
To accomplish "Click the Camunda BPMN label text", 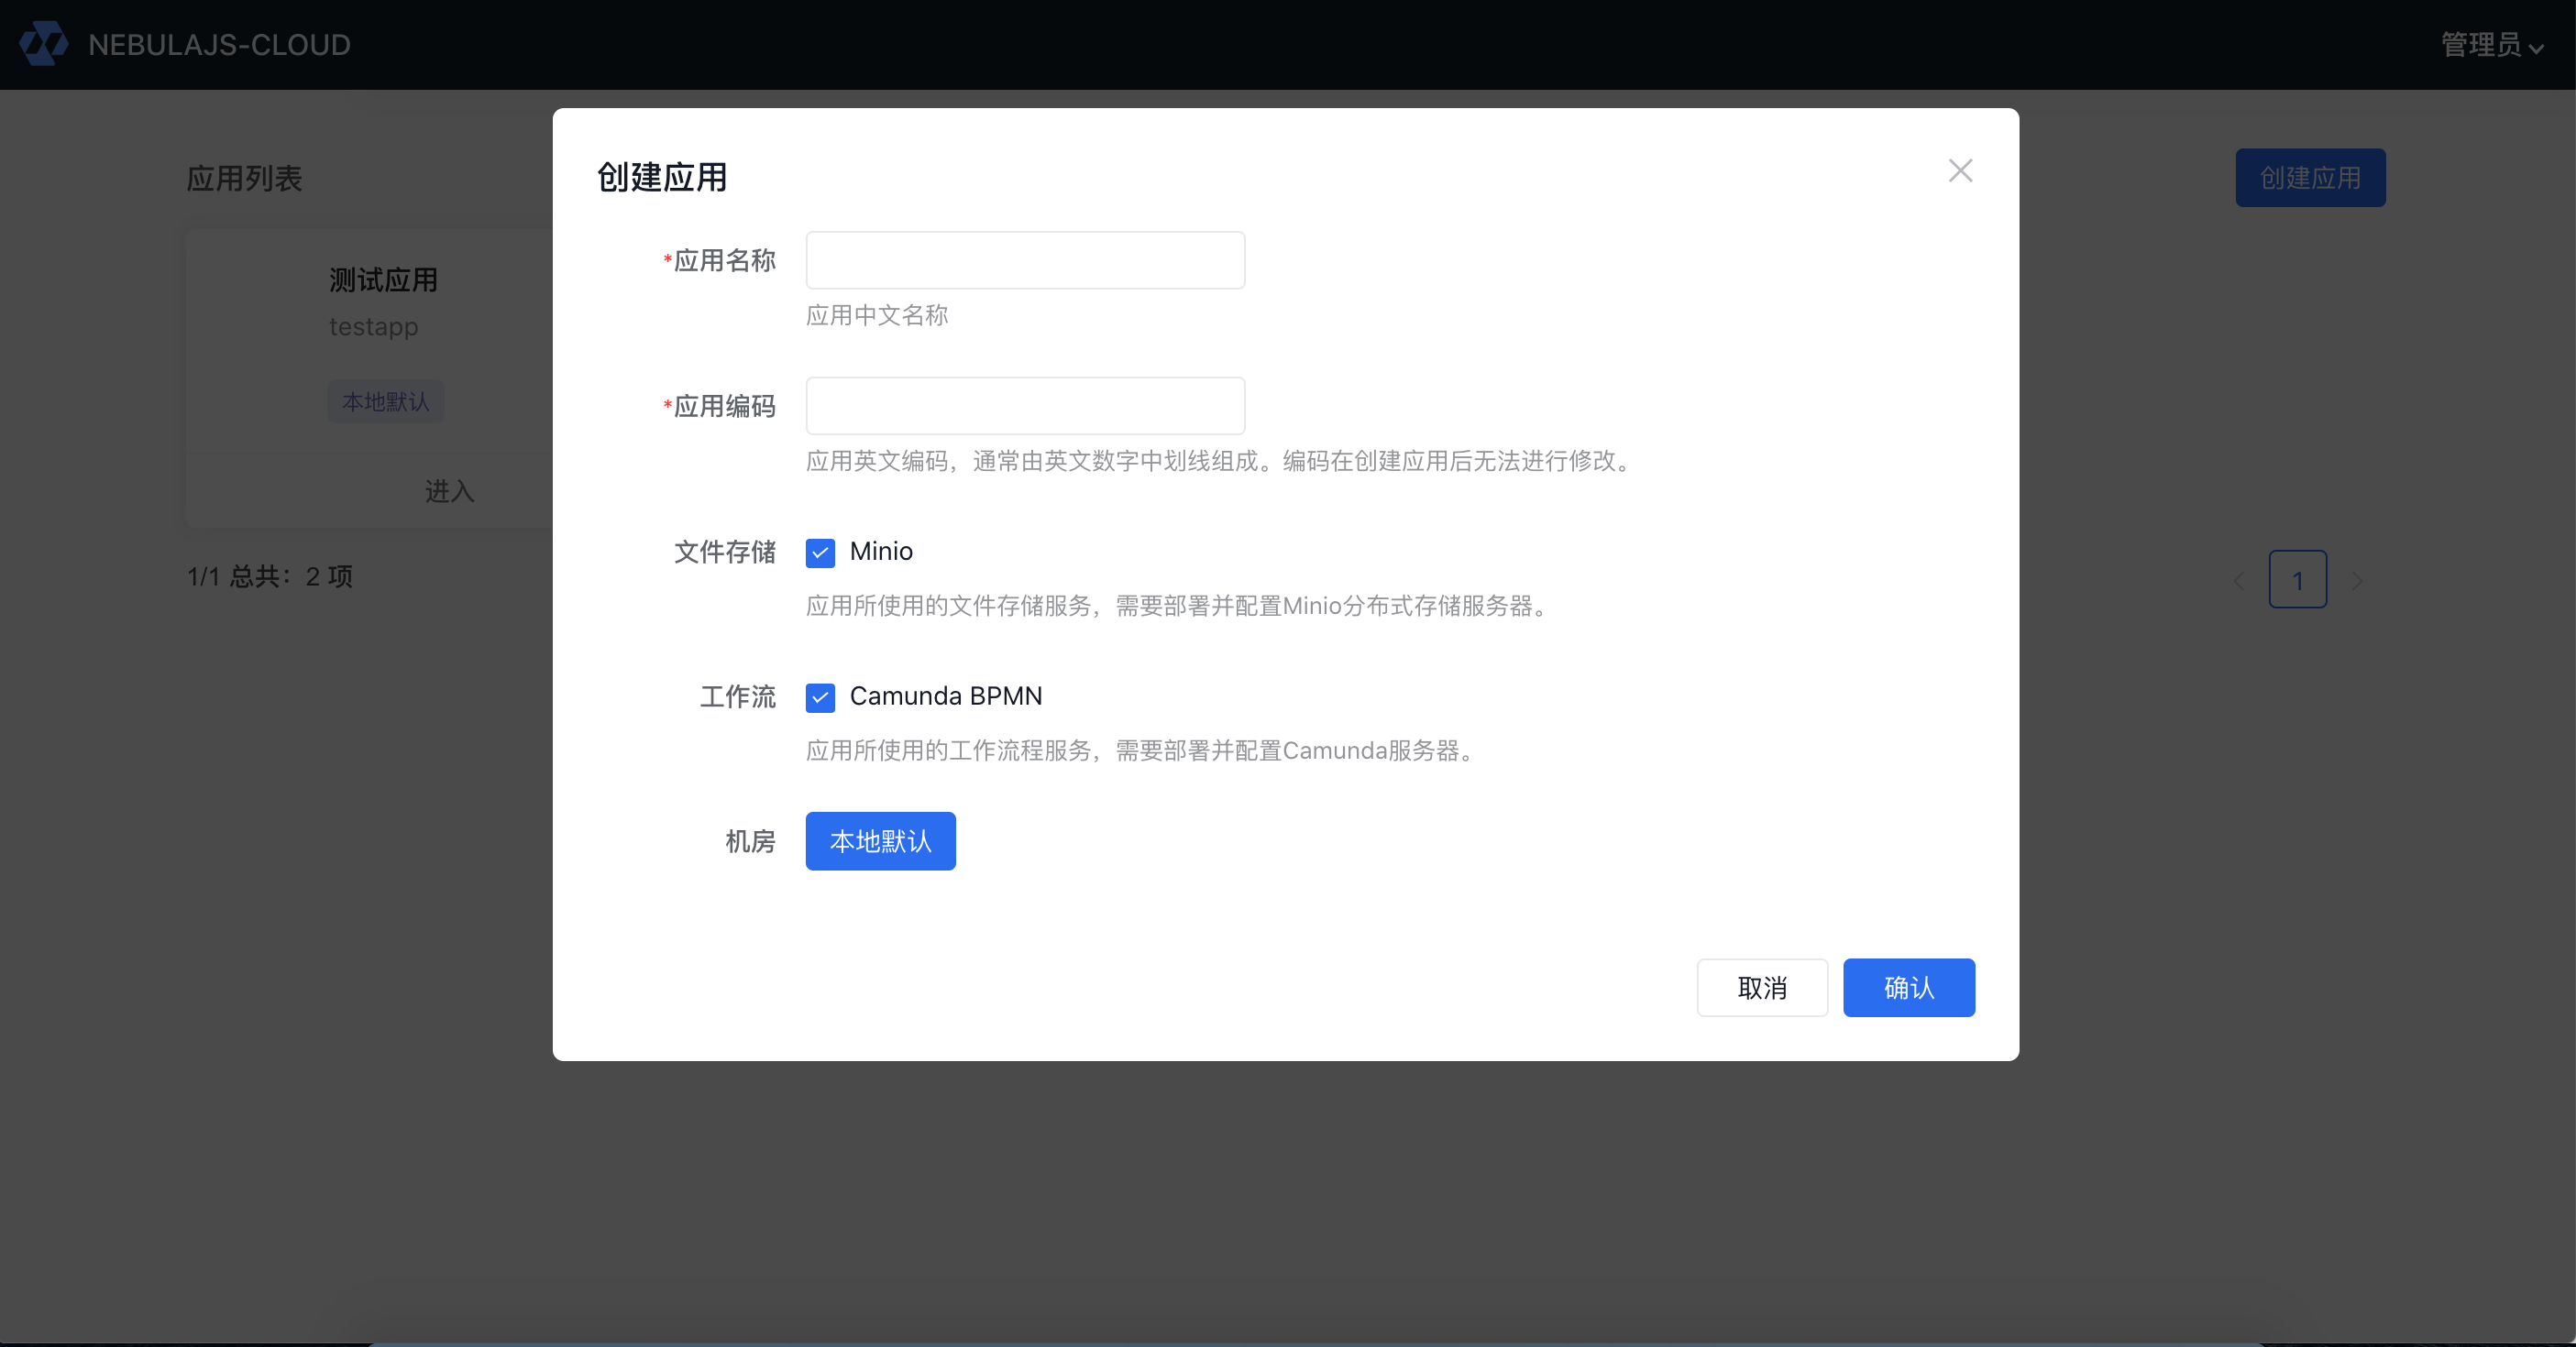I will point(945,696).
